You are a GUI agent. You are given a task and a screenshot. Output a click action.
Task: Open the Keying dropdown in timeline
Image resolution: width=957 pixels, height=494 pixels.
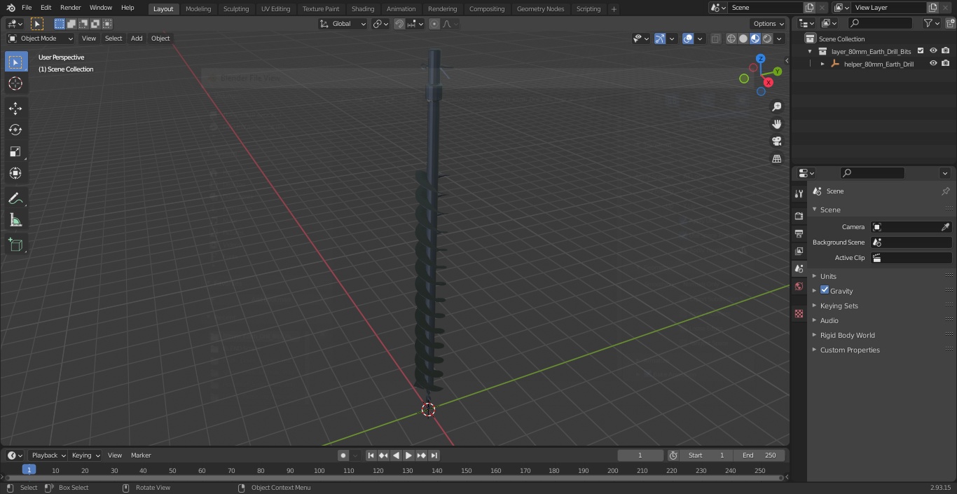[85, 455]
